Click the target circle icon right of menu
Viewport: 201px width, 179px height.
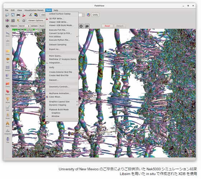tap(81, 26)
